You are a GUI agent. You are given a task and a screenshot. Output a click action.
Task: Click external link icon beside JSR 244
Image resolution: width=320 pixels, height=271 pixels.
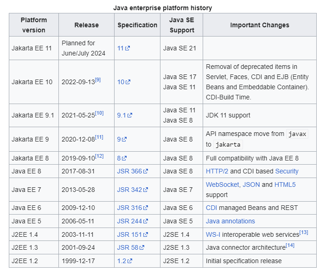tap(146, 221)
